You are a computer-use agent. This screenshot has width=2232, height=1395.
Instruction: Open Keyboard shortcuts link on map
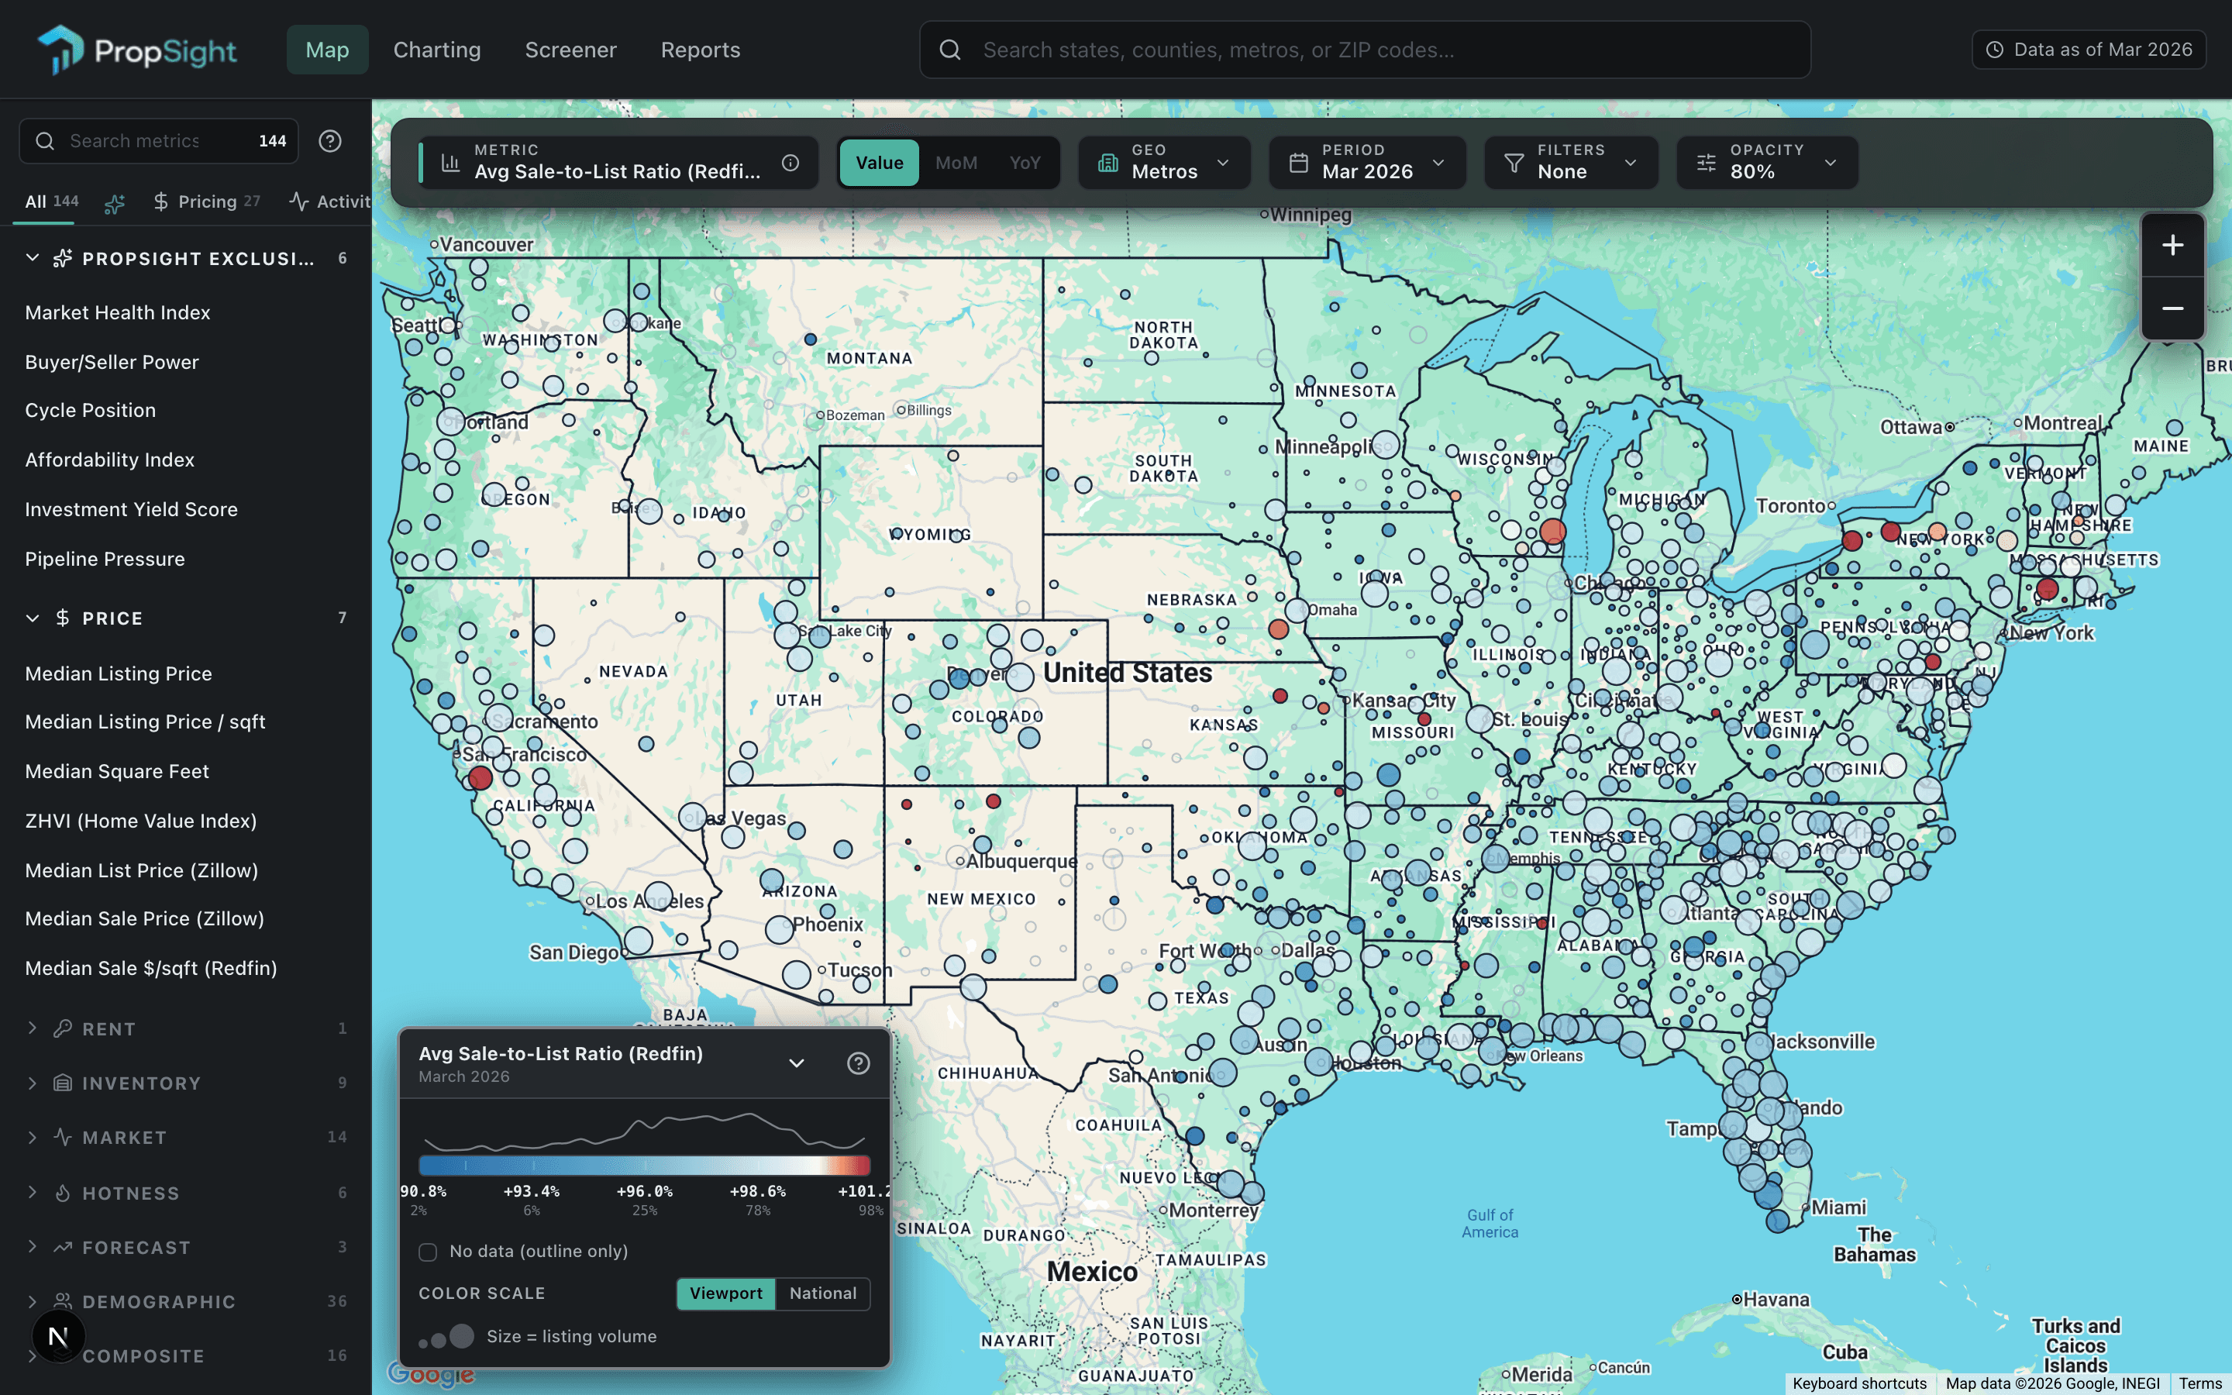pyautogui.click(x=1859, y=1383)
